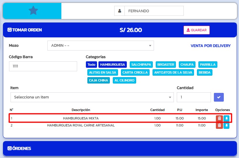This screenshot has height=158, width=239.
Task: Pin the Hamburguesa Royal Carne Artesanal row
Action: coord(226,126)
